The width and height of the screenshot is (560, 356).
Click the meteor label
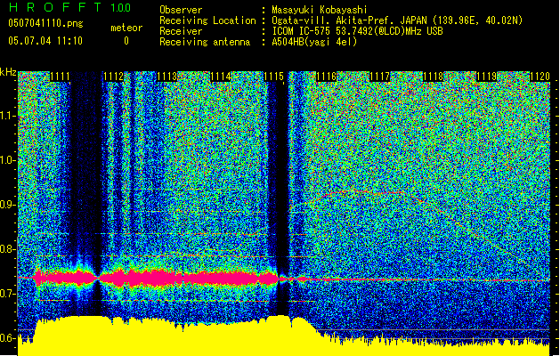[x=126, y=28]
